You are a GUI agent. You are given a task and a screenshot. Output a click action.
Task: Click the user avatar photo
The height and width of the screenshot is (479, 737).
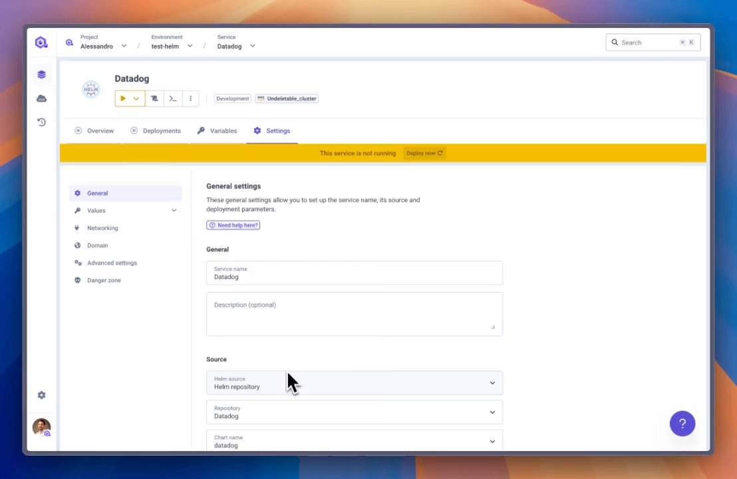[x=41, y=427]
